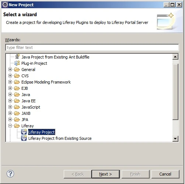Select the Liferay tree label

(x=28, y=126)
